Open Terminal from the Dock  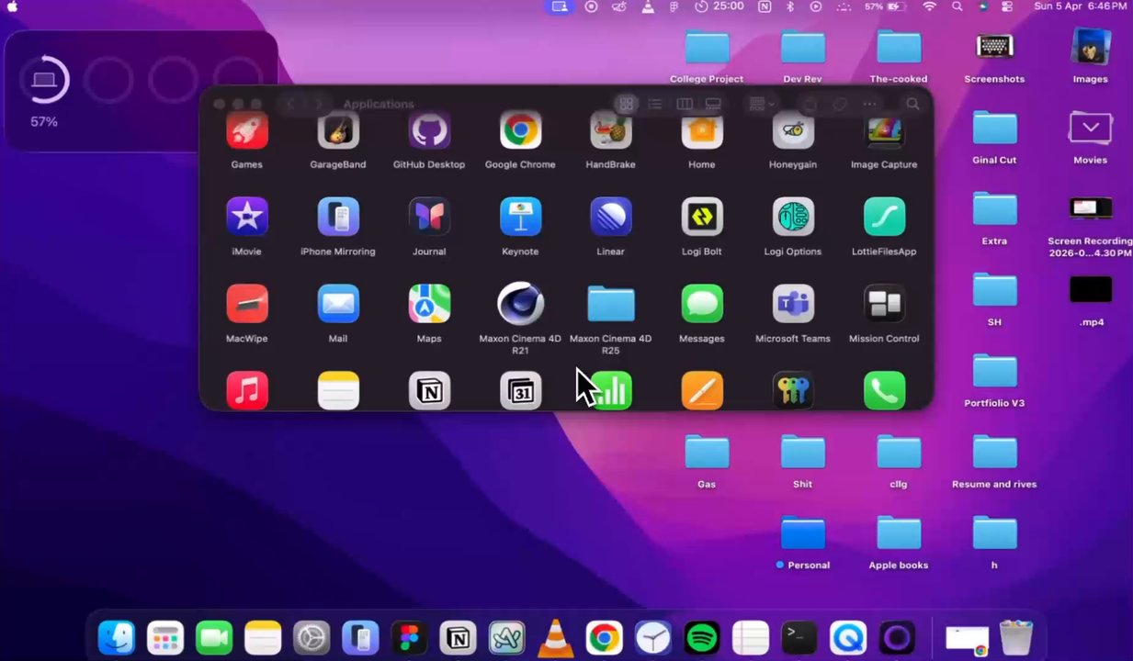799,638
